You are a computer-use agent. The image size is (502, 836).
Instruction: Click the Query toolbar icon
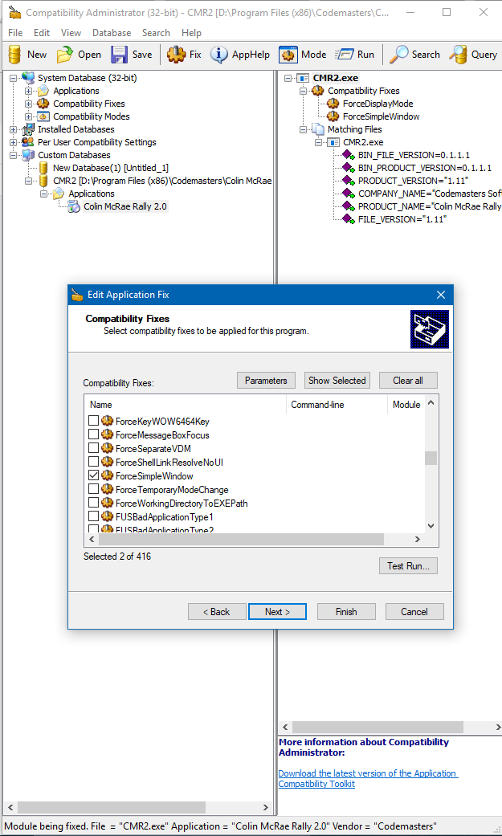tap(458, 55)
